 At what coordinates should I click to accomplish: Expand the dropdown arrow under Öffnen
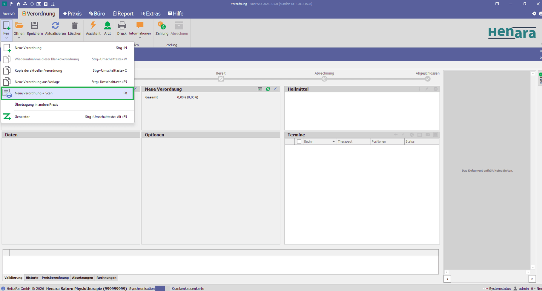tap(19, 38)
